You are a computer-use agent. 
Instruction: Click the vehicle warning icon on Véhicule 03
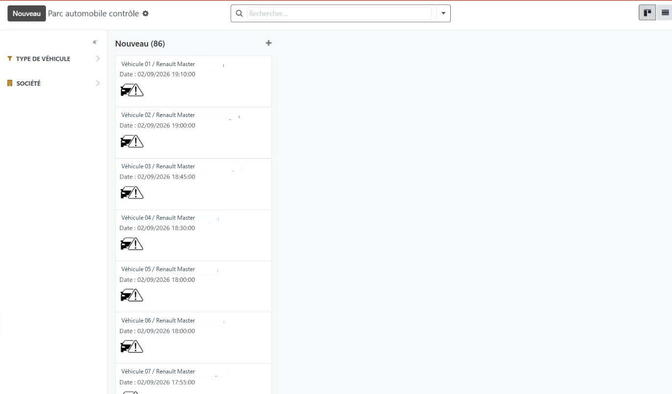(132, 193)
